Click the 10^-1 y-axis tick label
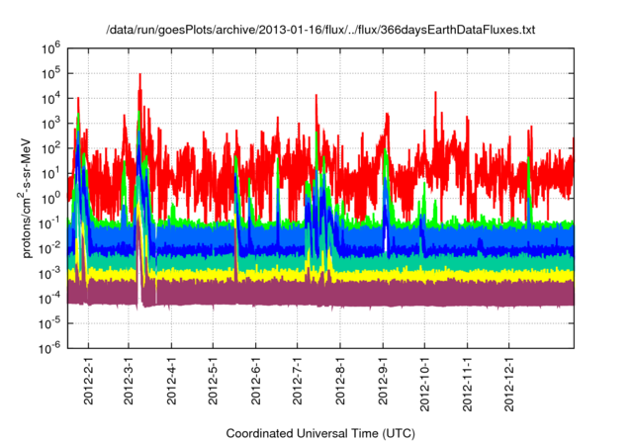Screen dimensions: 633x443 pyautogui.click(x=49, y=223)
